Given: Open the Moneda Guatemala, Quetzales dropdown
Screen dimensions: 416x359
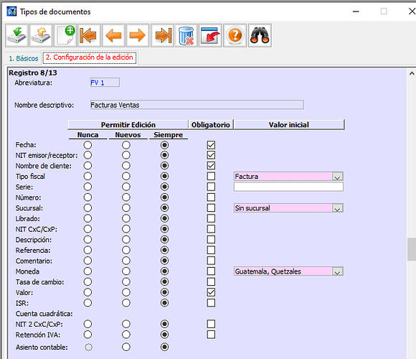Looking at the screenshot, I should (x=337, y=271).
